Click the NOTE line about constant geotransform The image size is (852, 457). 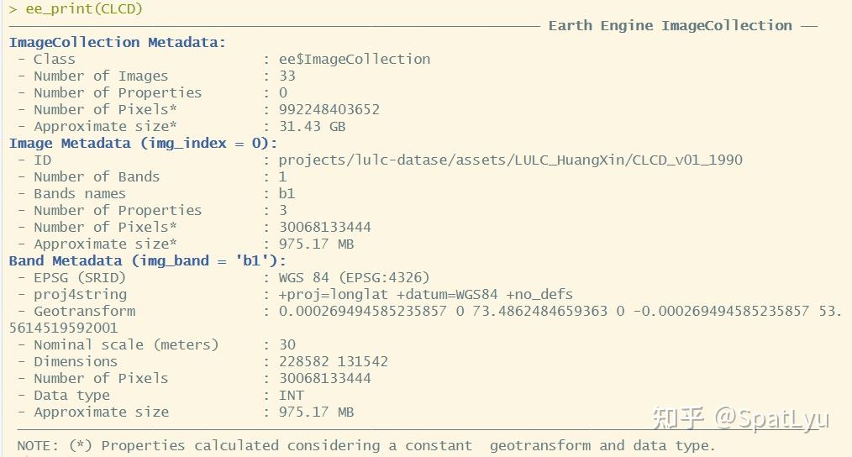click(366, 445)
